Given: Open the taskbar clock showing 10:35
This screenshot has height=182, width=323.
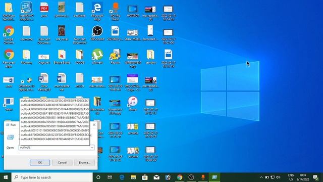Looking at the screenshot, I should coord(303,177).
